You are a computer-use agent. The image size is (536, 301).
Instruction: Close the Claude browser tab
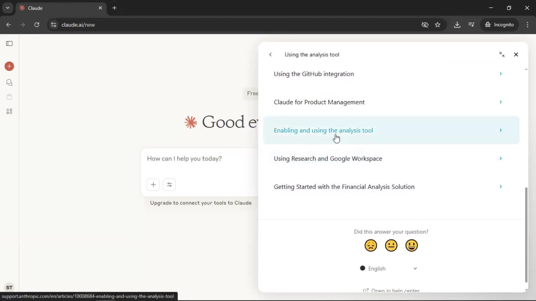tap(100, 8)
